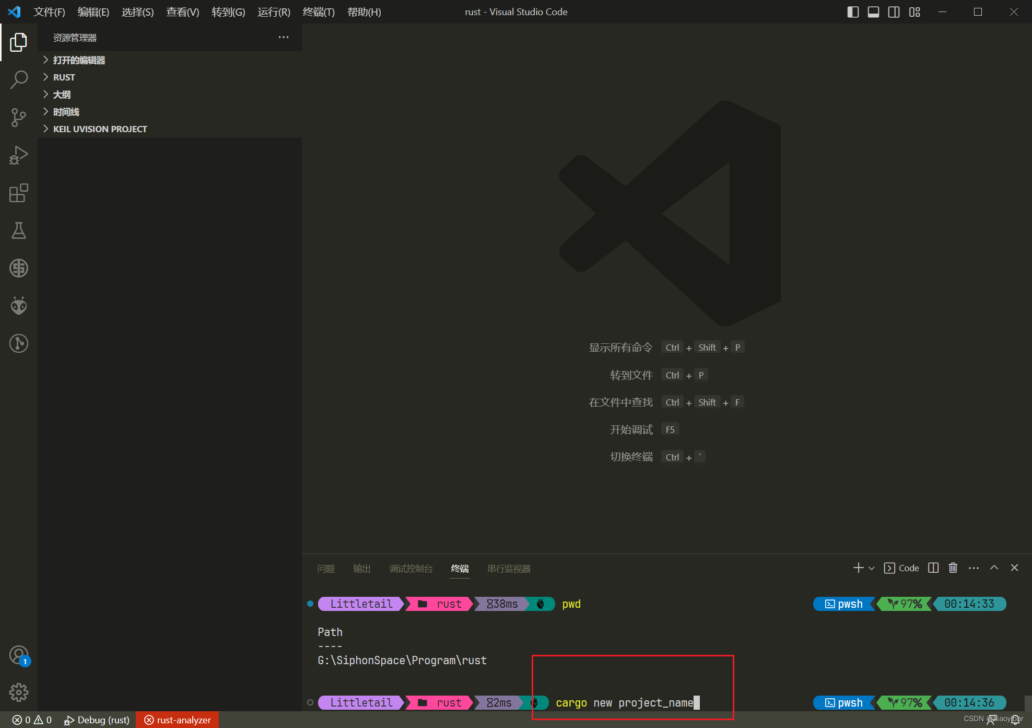Click errors and warnings status indicator
The height and width of the screenshot is (728, 1032).
coord(32,720)
